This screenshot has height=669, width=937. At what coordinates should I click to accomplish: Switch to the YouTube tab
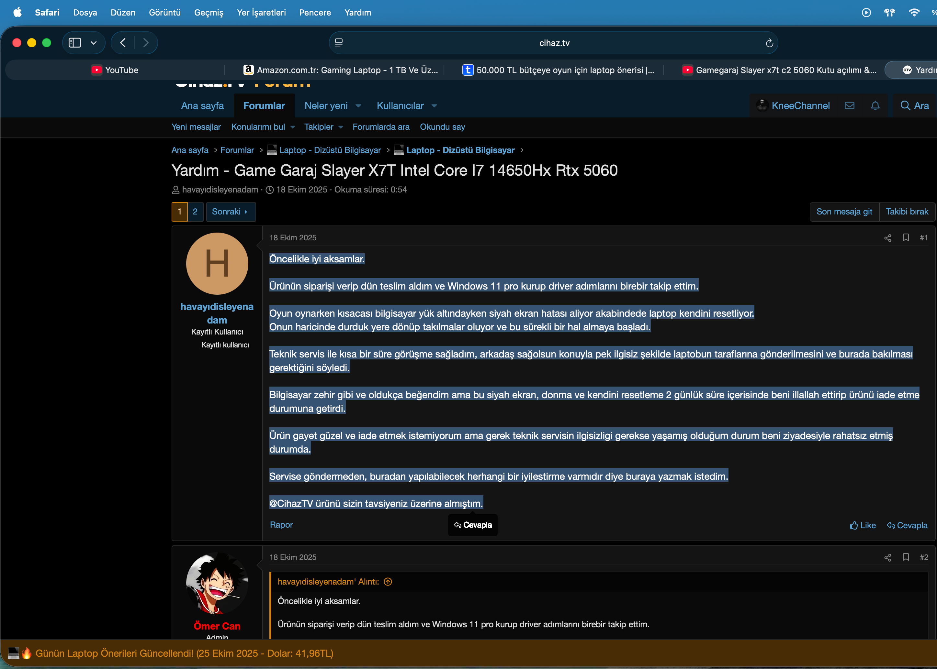coord(115,70)
